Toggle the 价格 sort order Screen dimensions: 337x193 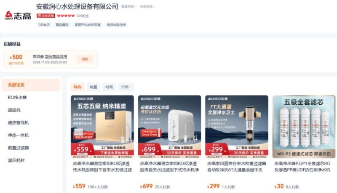pos(126,87)
